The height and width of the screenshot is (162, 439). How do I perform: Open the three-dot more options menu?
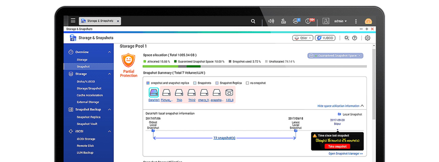pyautogui.click(x=356, y=21)
